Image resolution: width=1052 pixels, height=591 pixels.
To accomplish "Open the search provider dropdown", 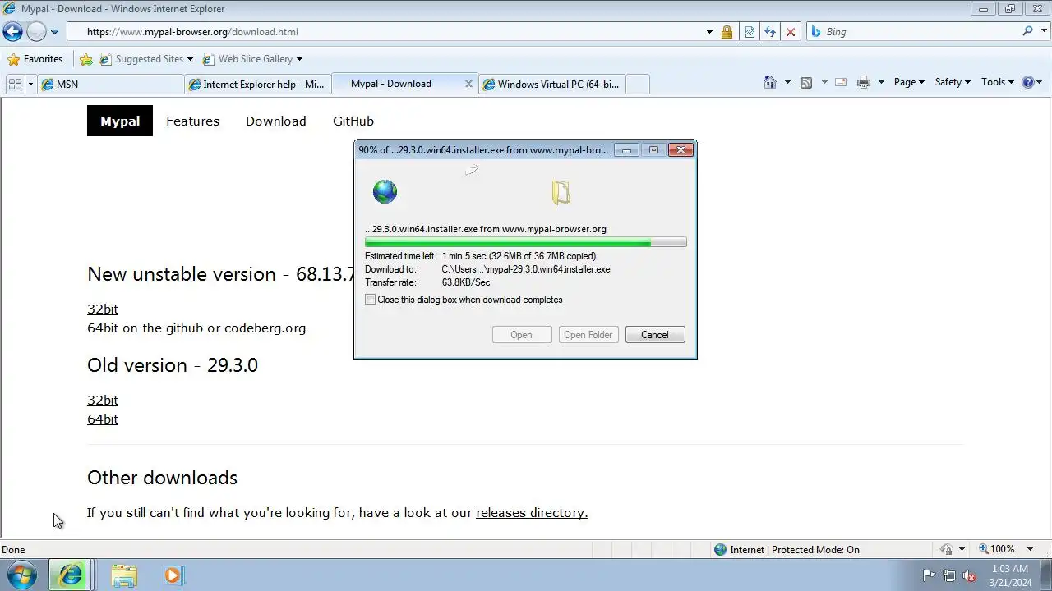I will 1042,32.
